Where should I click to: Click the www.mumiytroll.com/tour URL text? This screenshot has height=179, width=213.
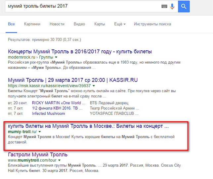pos(32,160)
